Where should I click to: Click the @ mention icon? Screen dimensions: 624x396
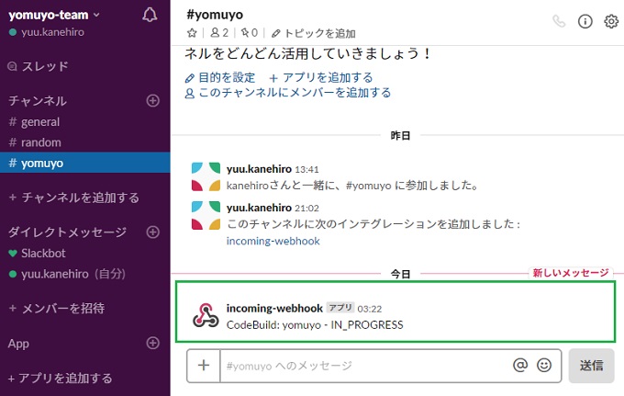coord(520,365)
